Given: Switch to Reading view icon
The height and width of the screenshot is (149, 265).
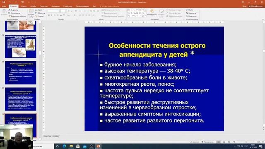Looking at the screenshot, I should 229,142.
